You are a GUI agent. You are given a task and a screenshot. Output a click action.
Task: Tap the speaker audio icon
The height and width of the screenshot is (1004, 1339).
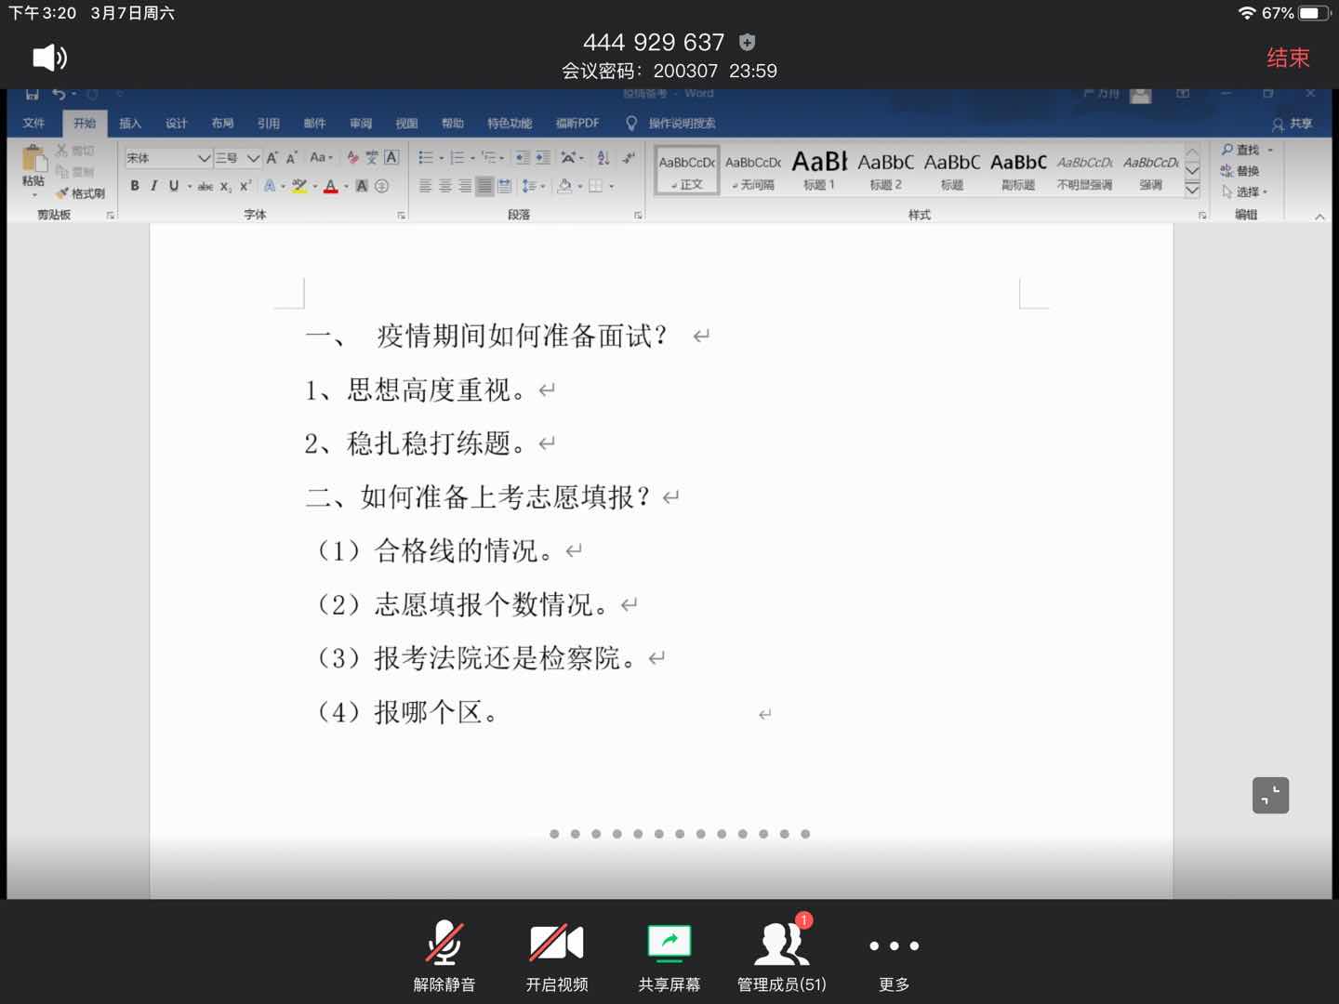[49, 58]
